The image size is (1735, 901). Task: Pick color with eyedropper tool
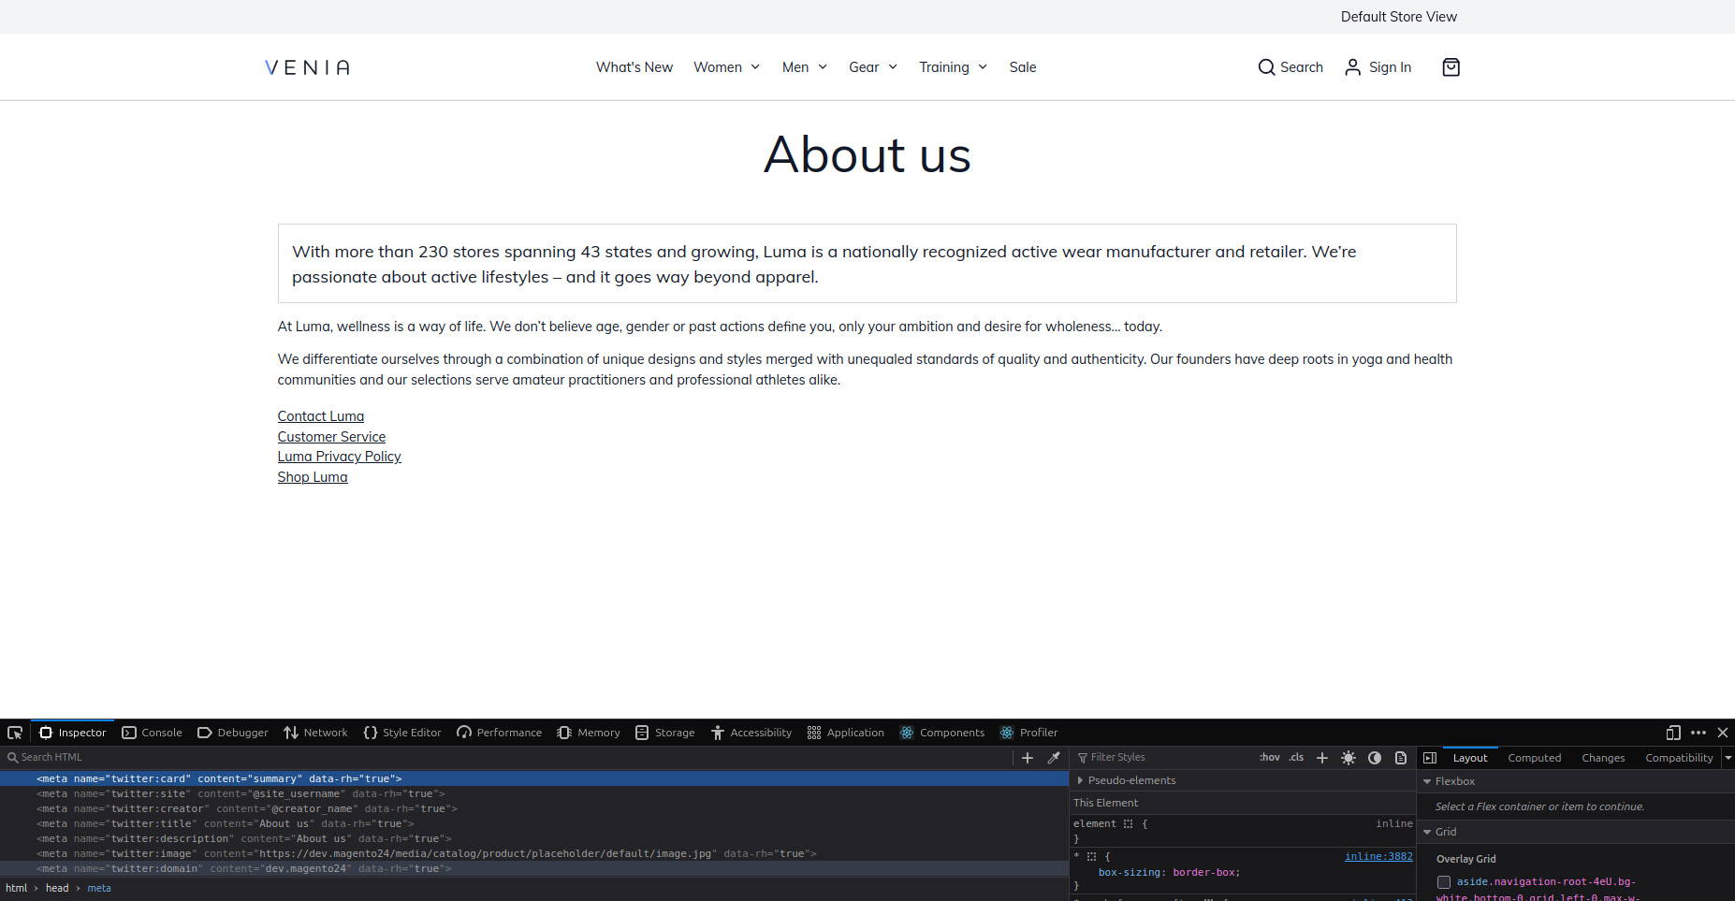click(x=1054, y=758)
